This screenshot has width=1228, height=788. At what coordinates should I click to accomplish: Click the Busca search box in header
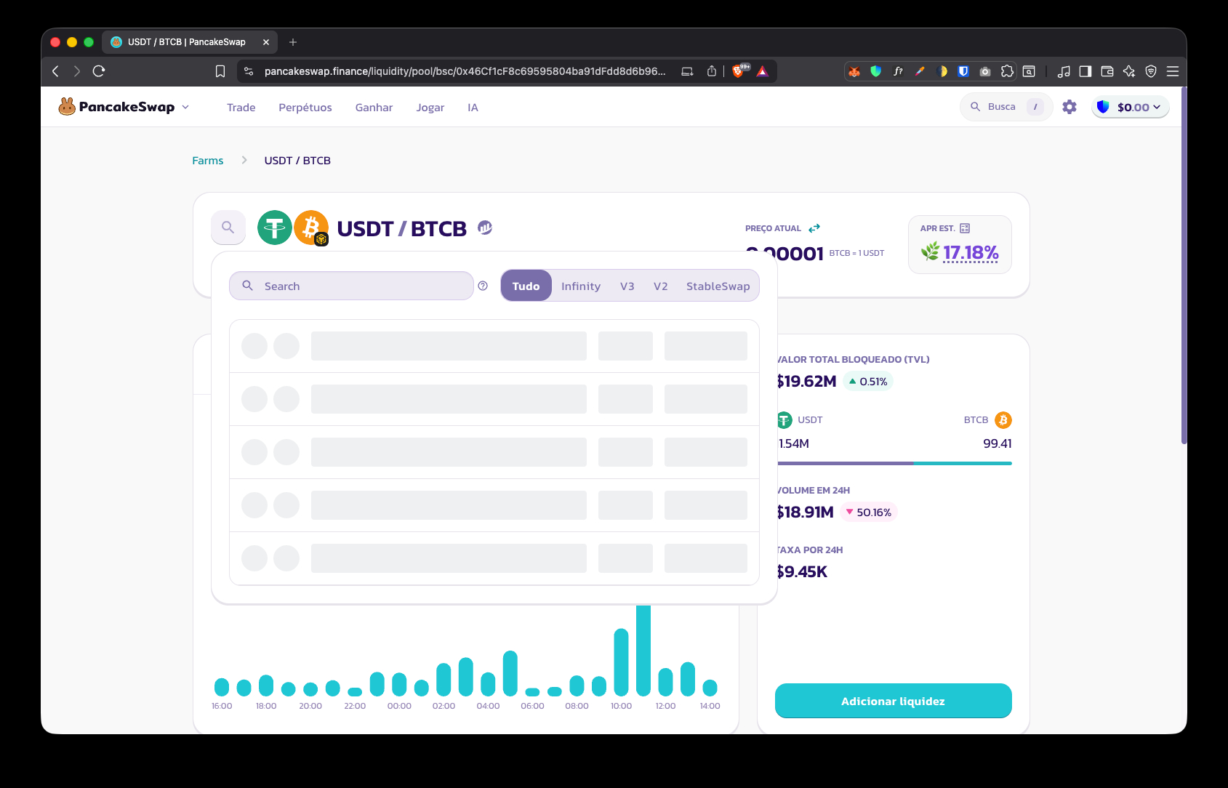click(1006, 107)
